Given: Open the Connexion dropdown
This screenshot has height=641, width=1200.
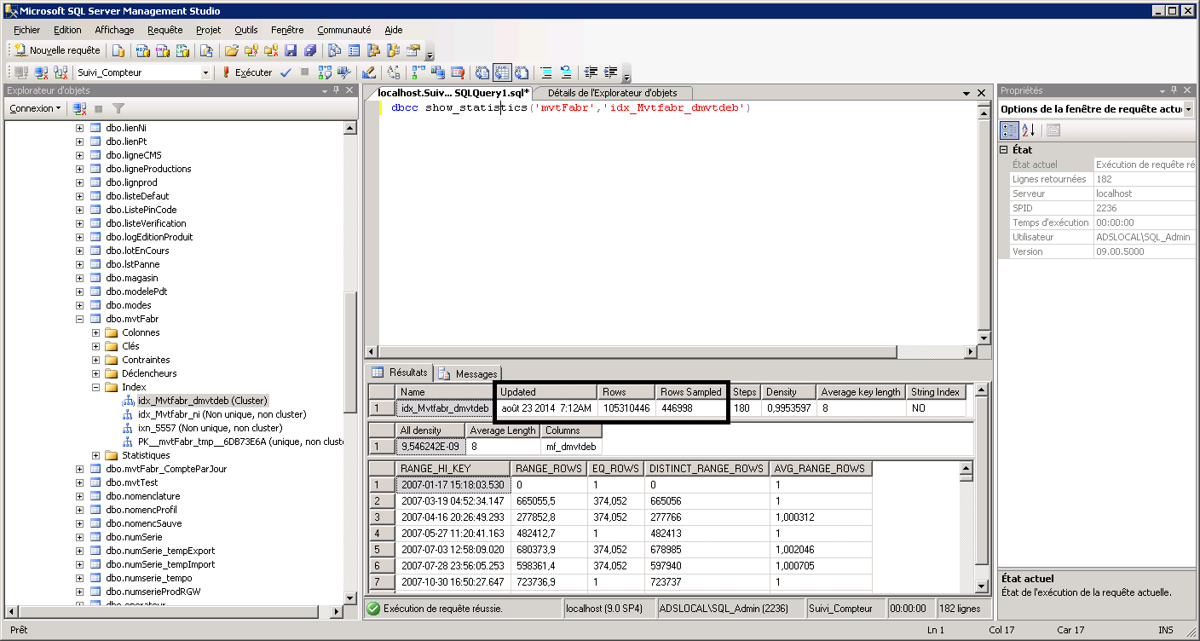Looking at the screenshot, I should (x=35, y=108).
